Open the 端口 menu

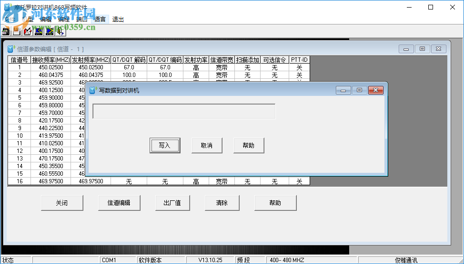click(81, 19)
